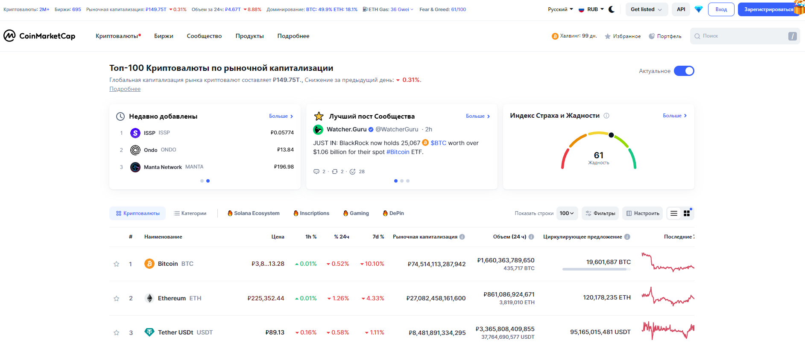The width and height of the screenshot is (805, 346).
Task: Add Bitcoin to watchlist star
Action: pos(116,264)
